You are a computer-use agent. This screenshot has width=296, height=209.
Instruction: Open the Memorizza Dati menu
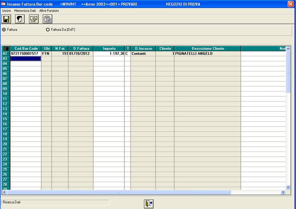pos(25,11)
